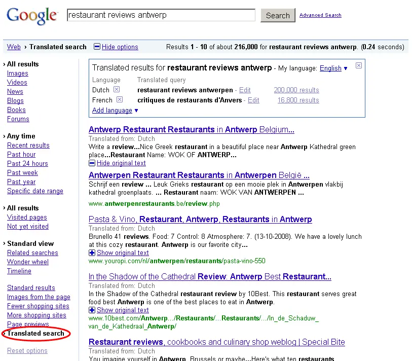Open the Add language dropdown
Image resolution: width=412 pixels, height=361 pixels.
[115, 110]
